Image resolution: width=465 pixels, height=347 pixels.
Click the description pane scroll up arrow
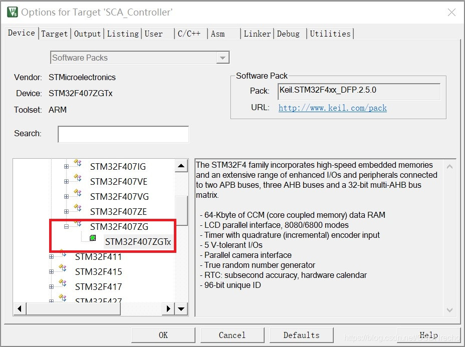pos(449,167)
